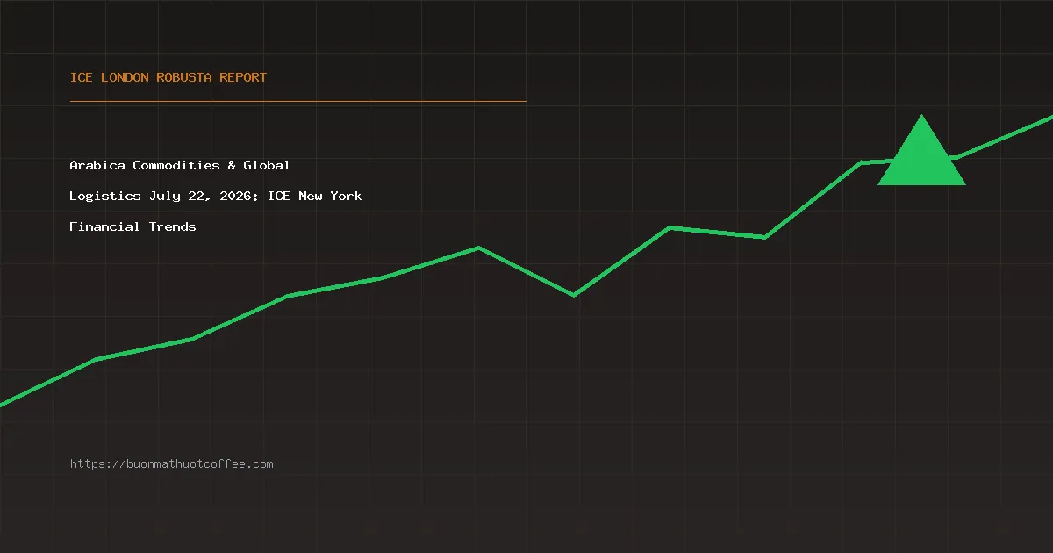The width and height of the screenshot is (1053, 553).
Task: Select the ICE LONDON ROBUSTA REPORT heading
Action: (168, 77)
